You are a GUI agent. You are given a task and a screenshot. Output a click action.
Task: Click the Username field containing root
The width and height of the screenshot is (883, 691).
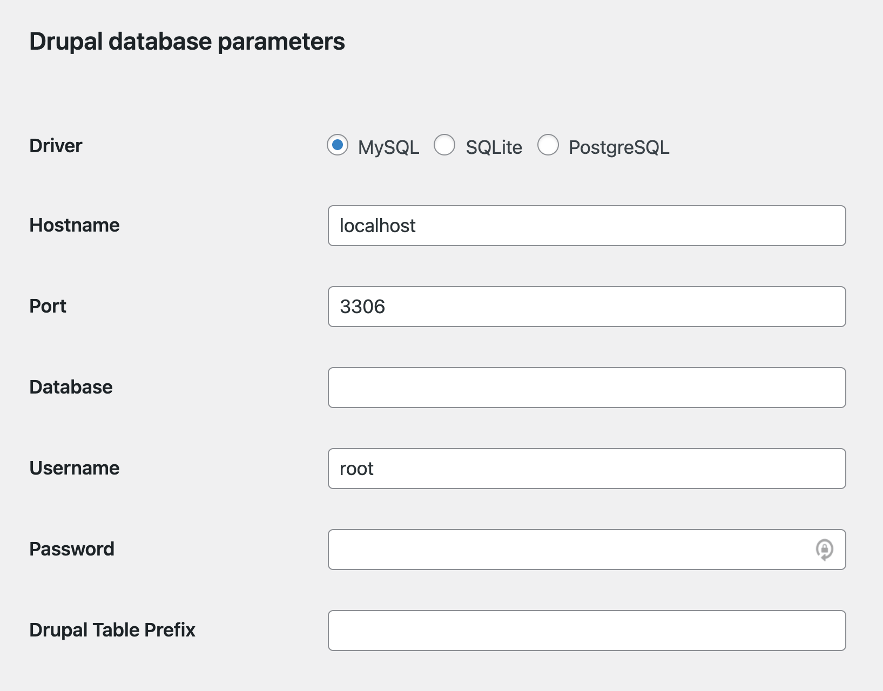click(x=587, y=469)
